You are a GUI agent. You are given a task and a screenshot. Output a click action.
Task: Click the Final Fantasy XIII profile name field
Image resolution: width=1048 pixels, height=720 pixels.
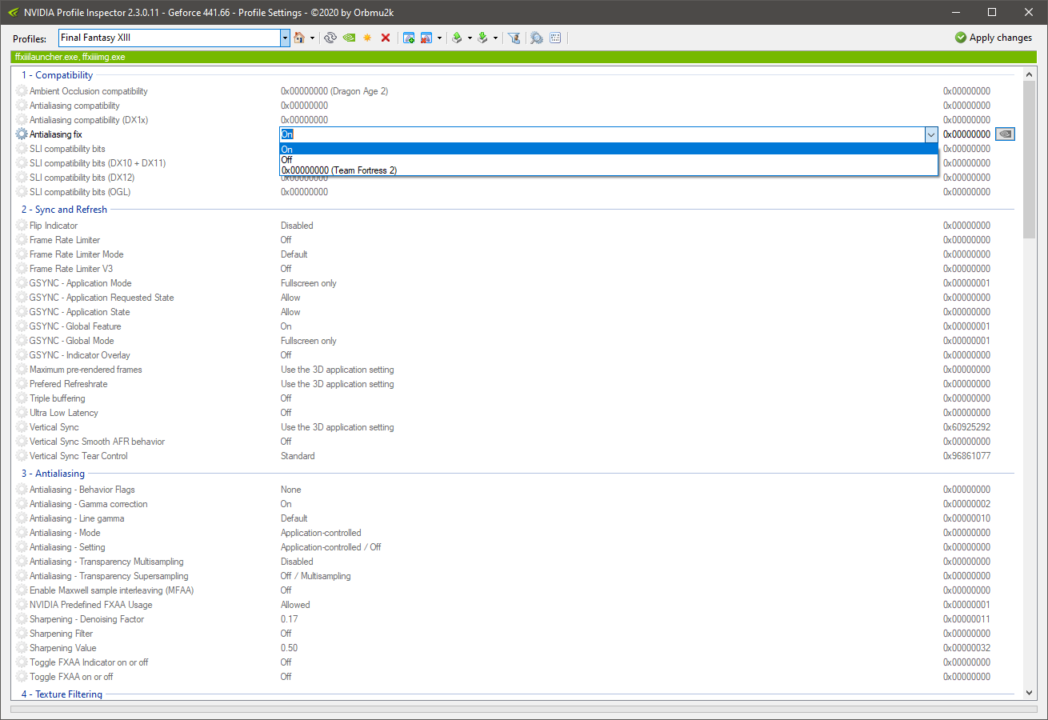coord(169,38)
